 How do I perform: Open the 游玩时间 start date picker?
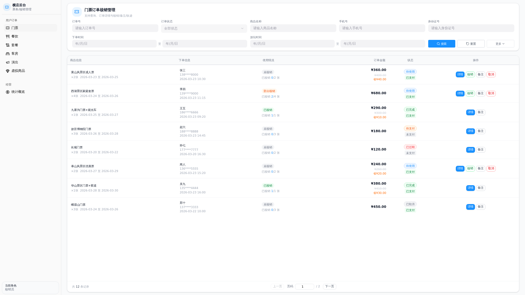tap(292, 44)
